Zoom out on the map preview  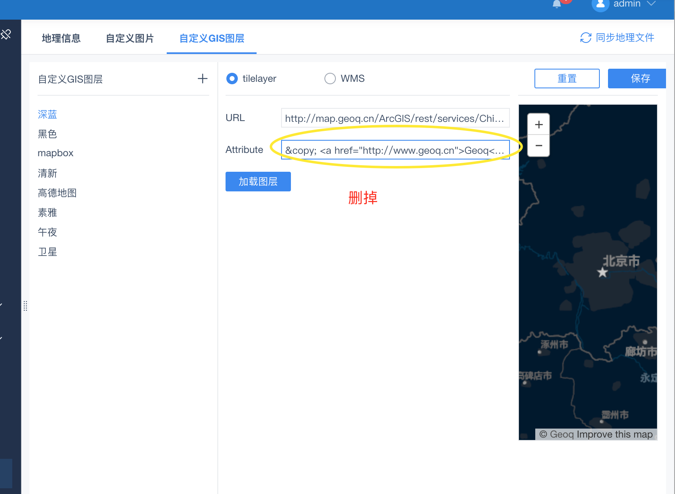tap(539, 146)
